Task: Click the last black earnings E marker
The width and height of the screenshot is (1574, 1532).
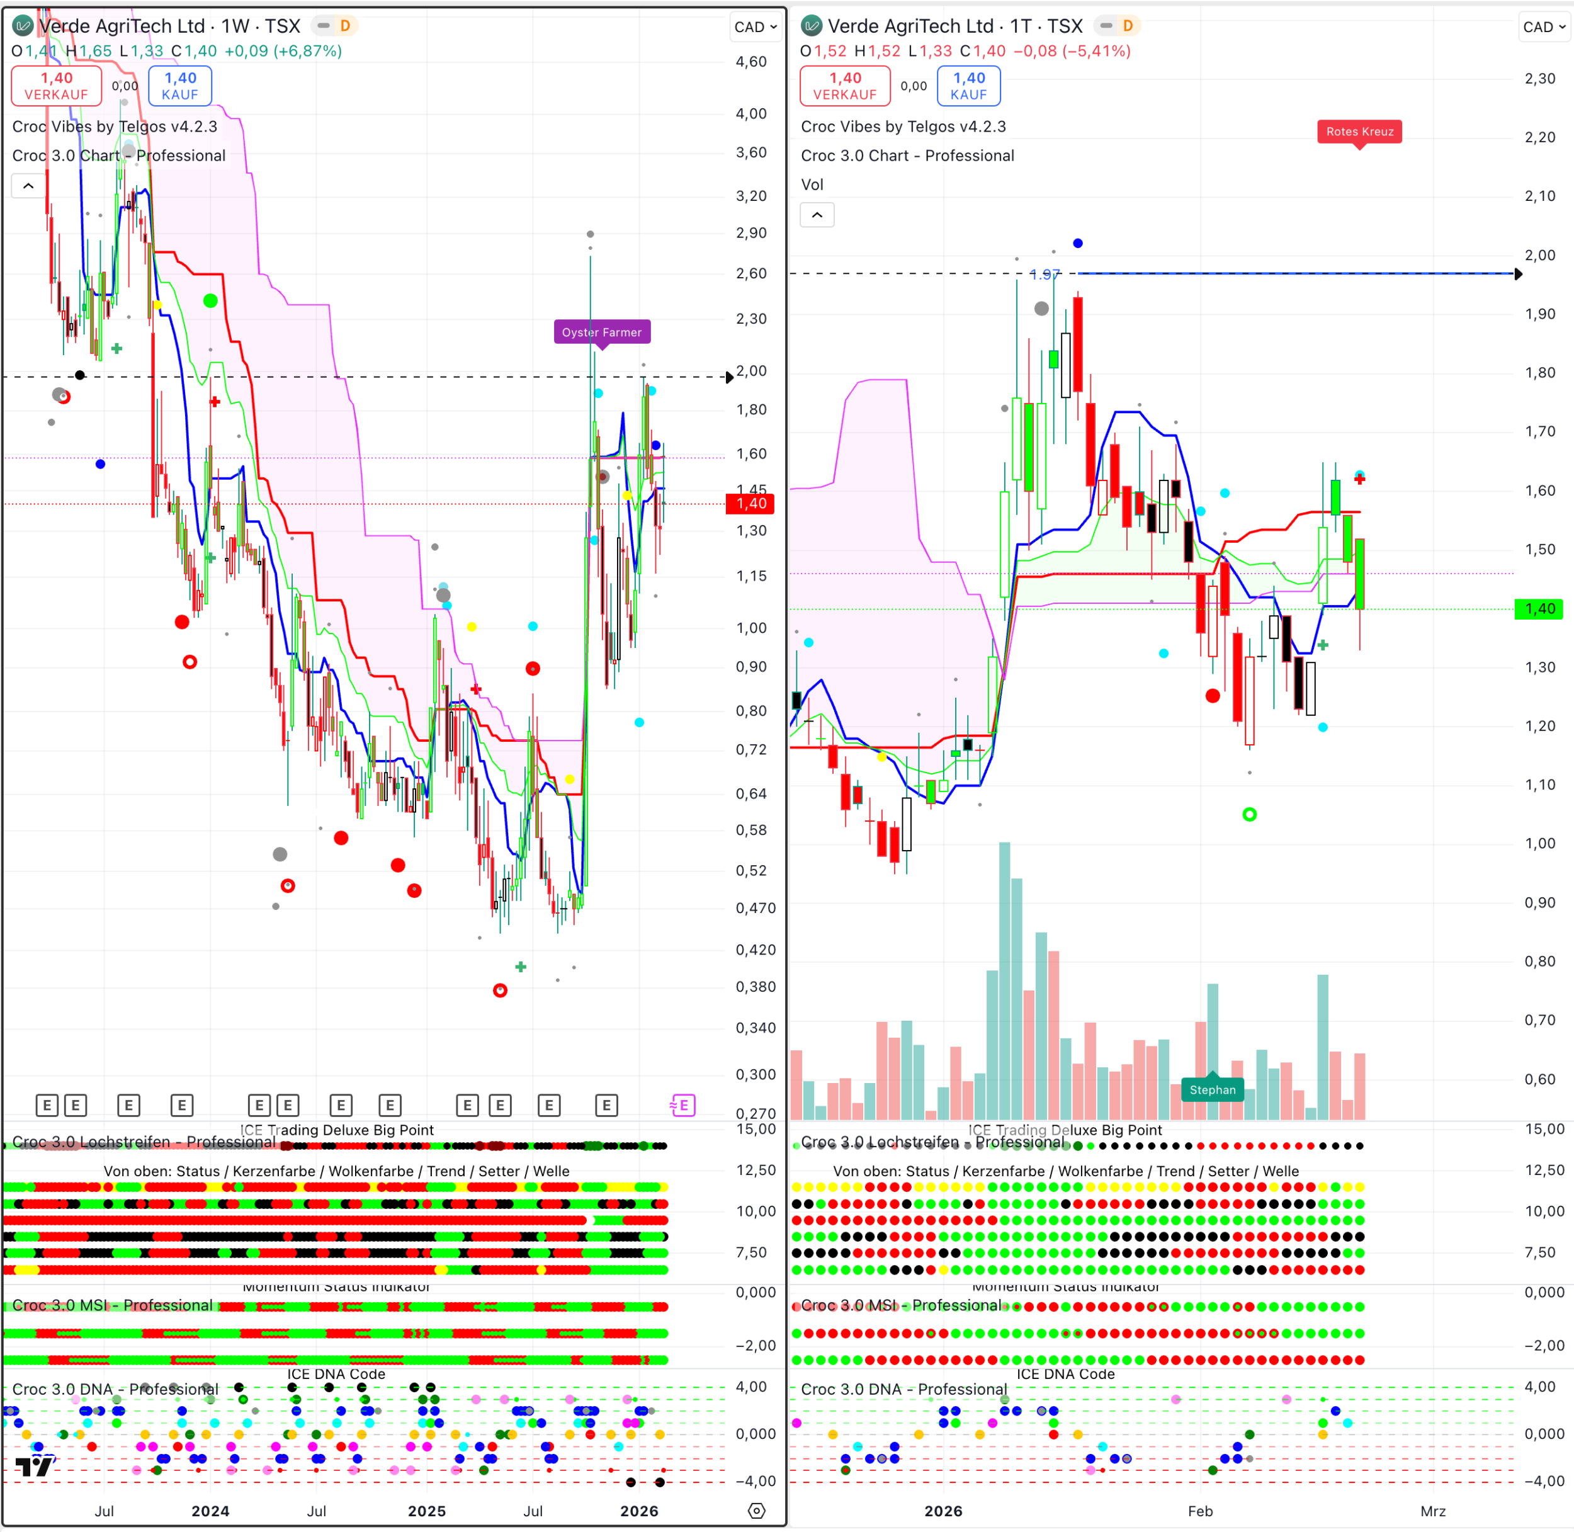Action: pyautogui.click(x=606, y=1104)
